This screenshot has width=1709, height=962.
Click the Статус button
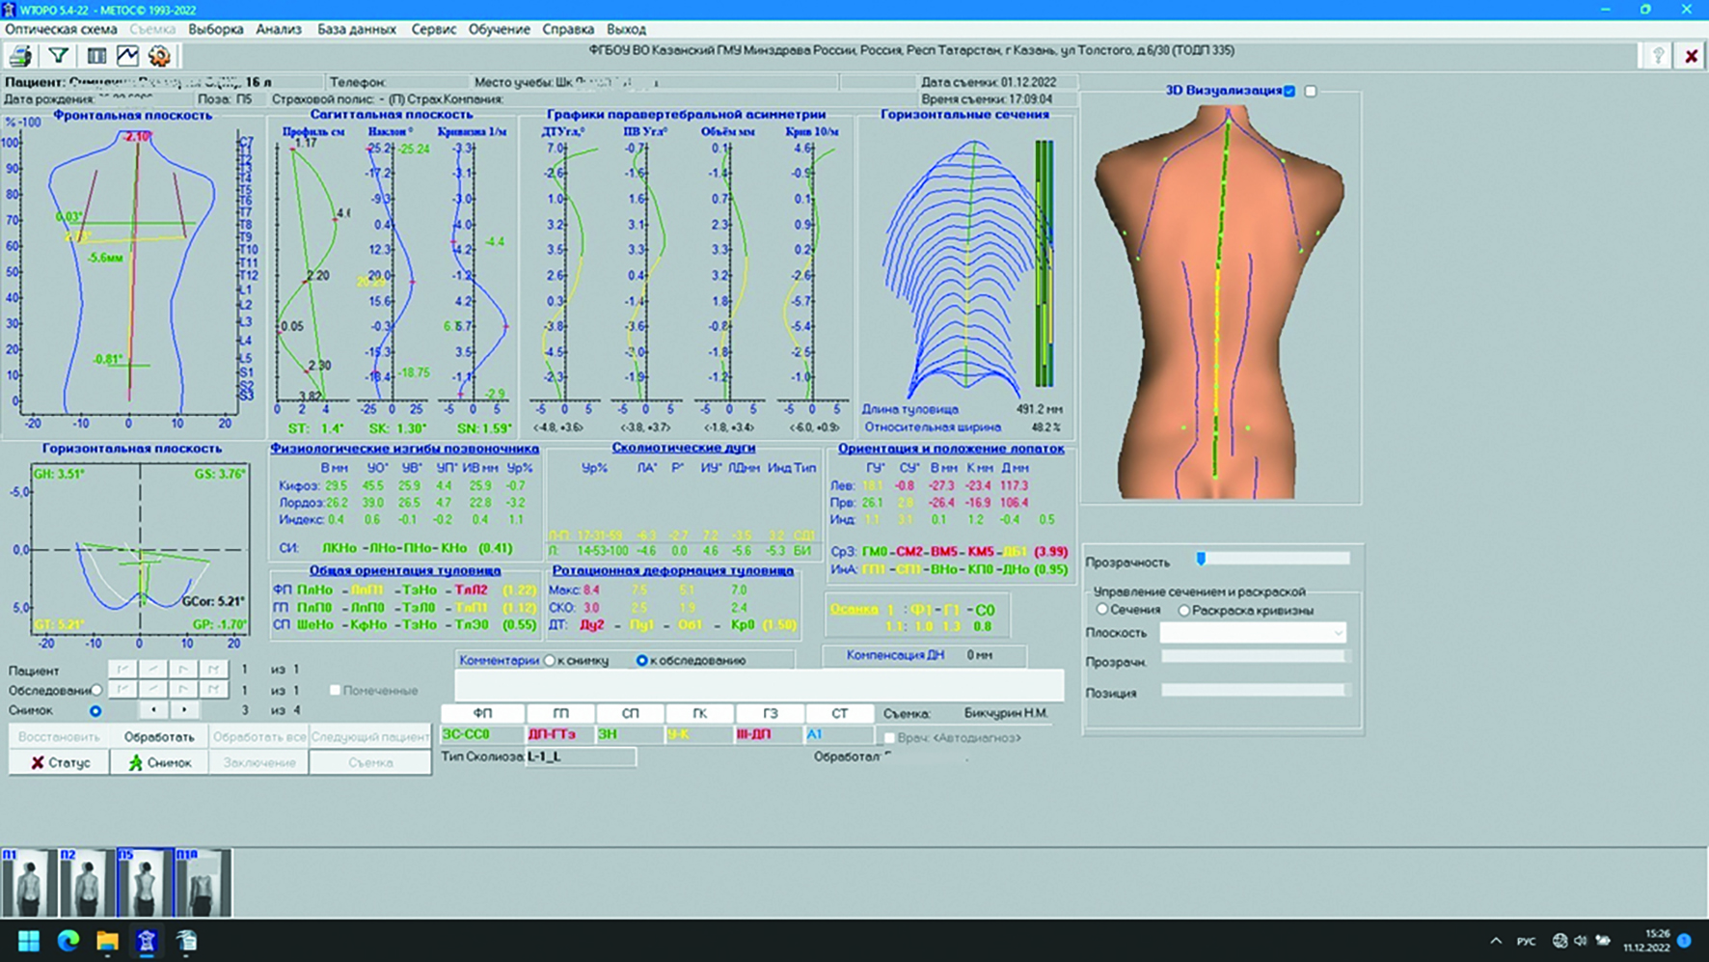59,762
